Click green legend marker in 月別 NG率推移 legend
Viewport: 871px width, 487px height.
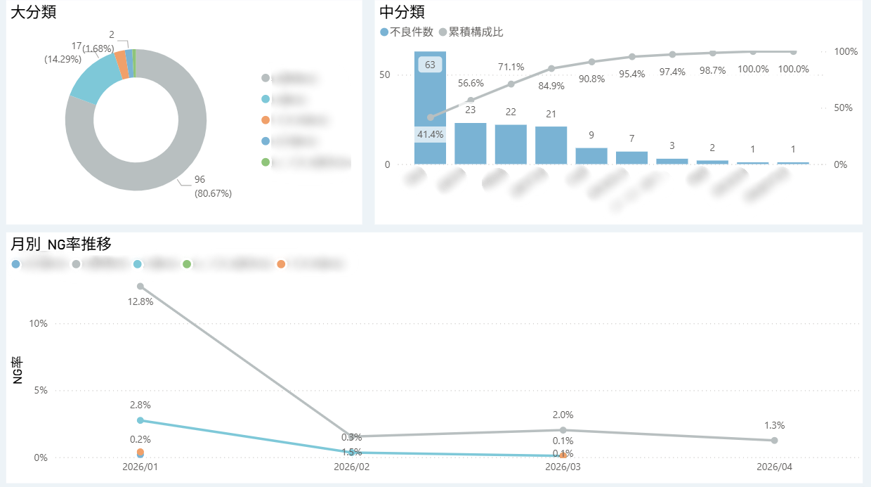click(187, 264)
